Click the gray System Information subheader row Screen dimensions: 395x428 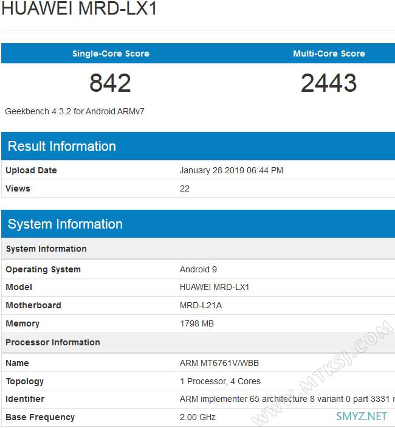point(198,249)
